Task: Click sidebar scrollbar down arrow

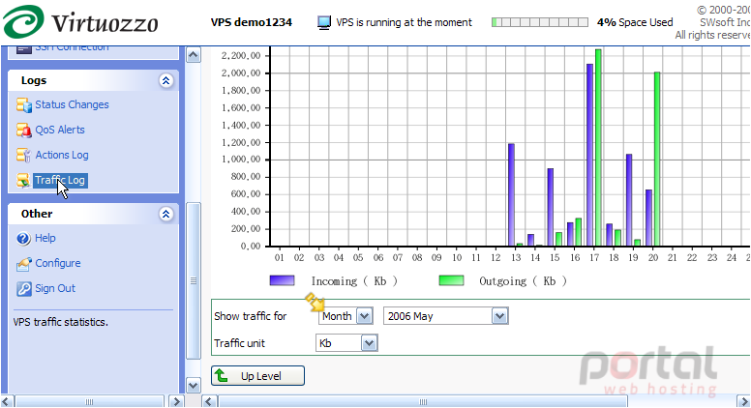Action: [193, 385]
